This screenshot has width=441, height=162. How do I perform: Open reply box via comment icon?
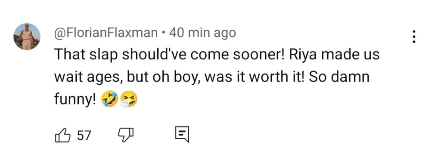pos(182,134)
